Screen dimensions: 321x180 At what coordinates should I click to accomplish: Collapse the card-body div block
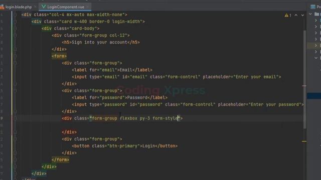(15, 28)
